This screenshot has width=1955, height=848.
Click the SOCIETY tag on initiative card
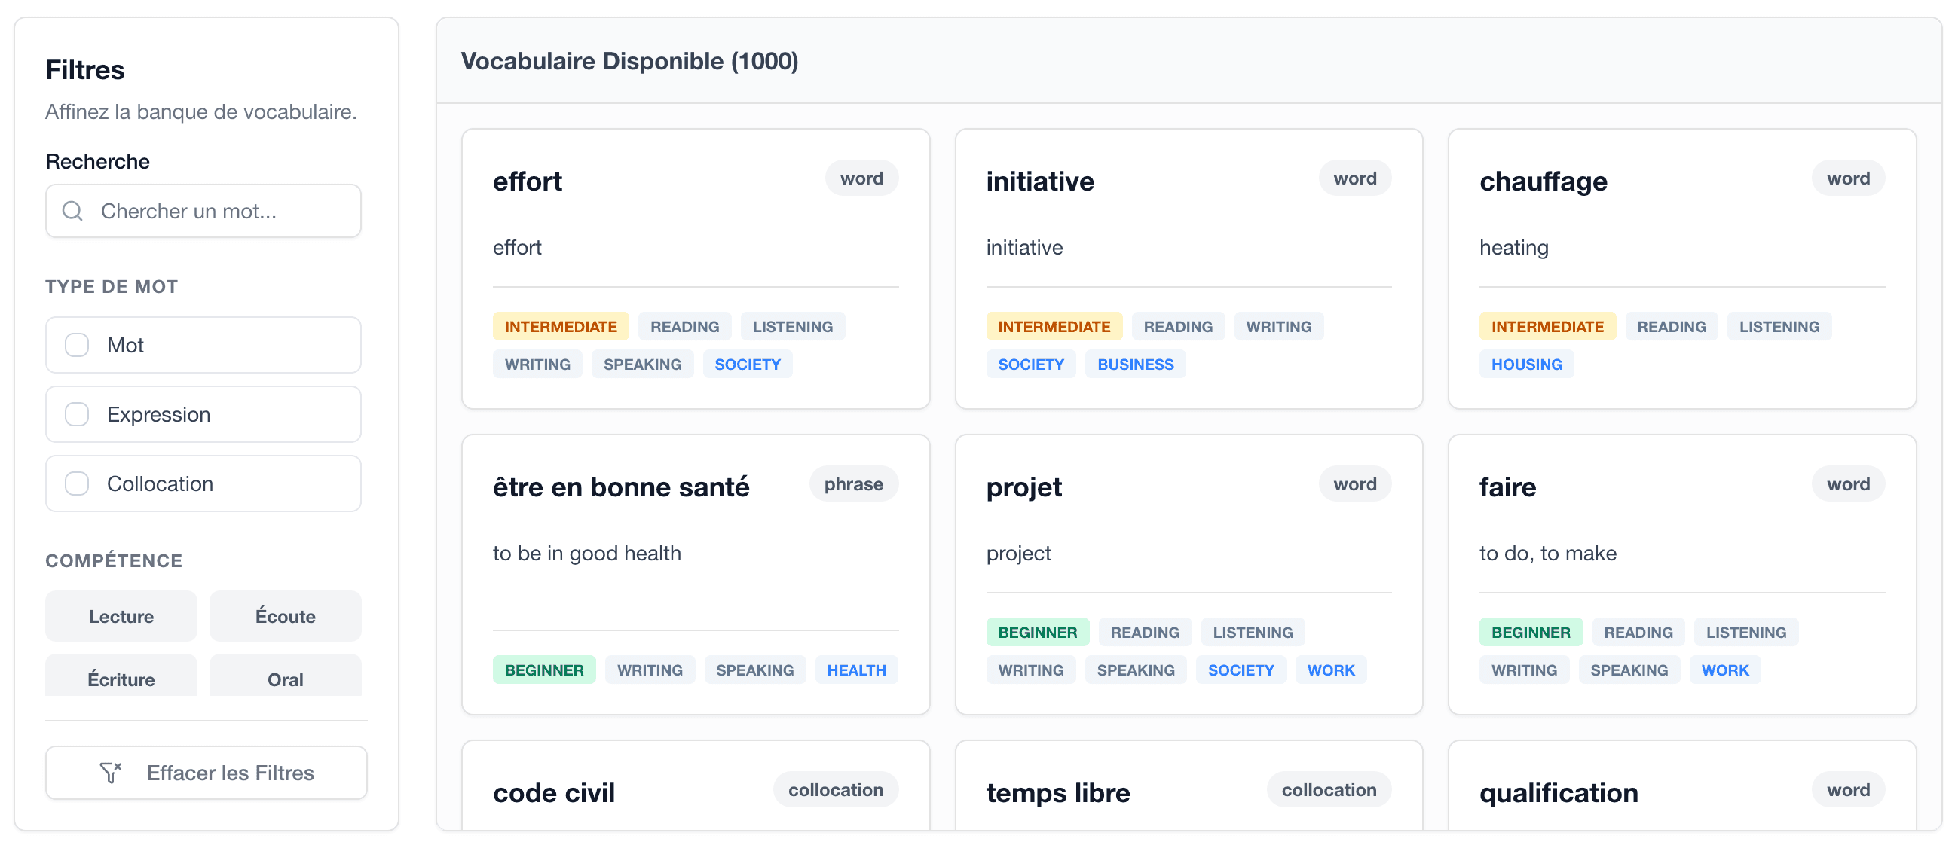pyautogui.click(x=1030, y=365)
